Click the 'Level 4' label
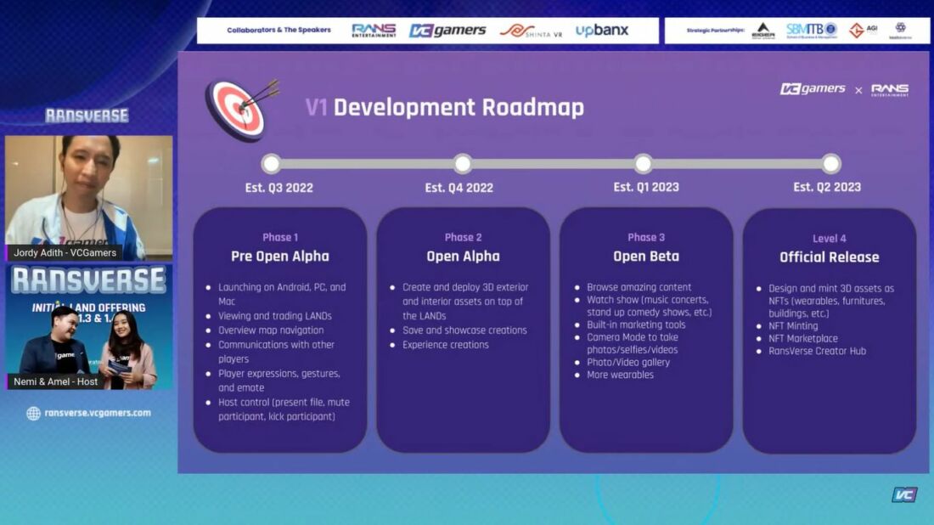934x525 pixels. tap(830, 239)
